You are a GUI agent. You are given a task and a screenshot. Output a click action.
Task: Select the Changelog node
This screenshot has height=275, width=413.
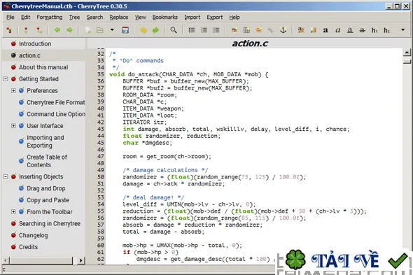click(x=33, y=235)
